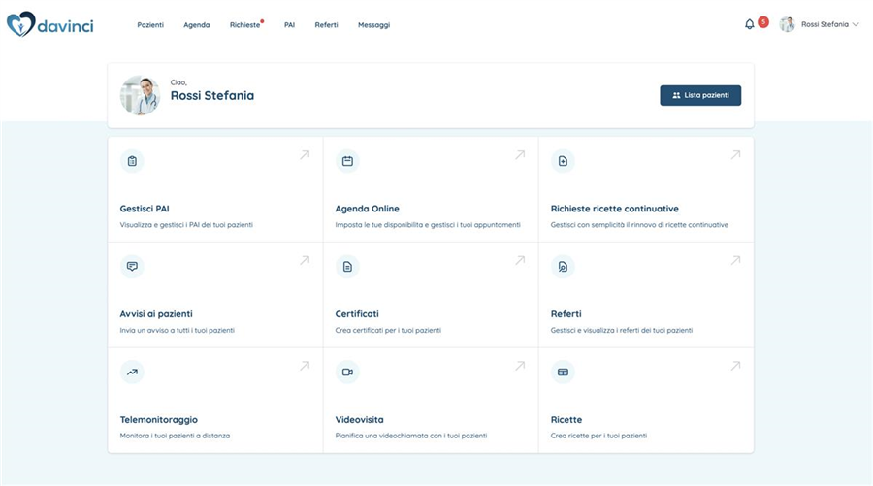
Task: Open Agenda Online via its arrow icon
Action: (x=520, y=155)
